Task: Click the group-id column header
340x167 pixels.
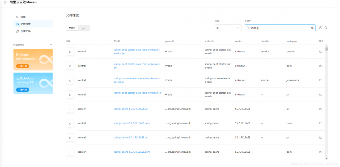Action: 169,41
